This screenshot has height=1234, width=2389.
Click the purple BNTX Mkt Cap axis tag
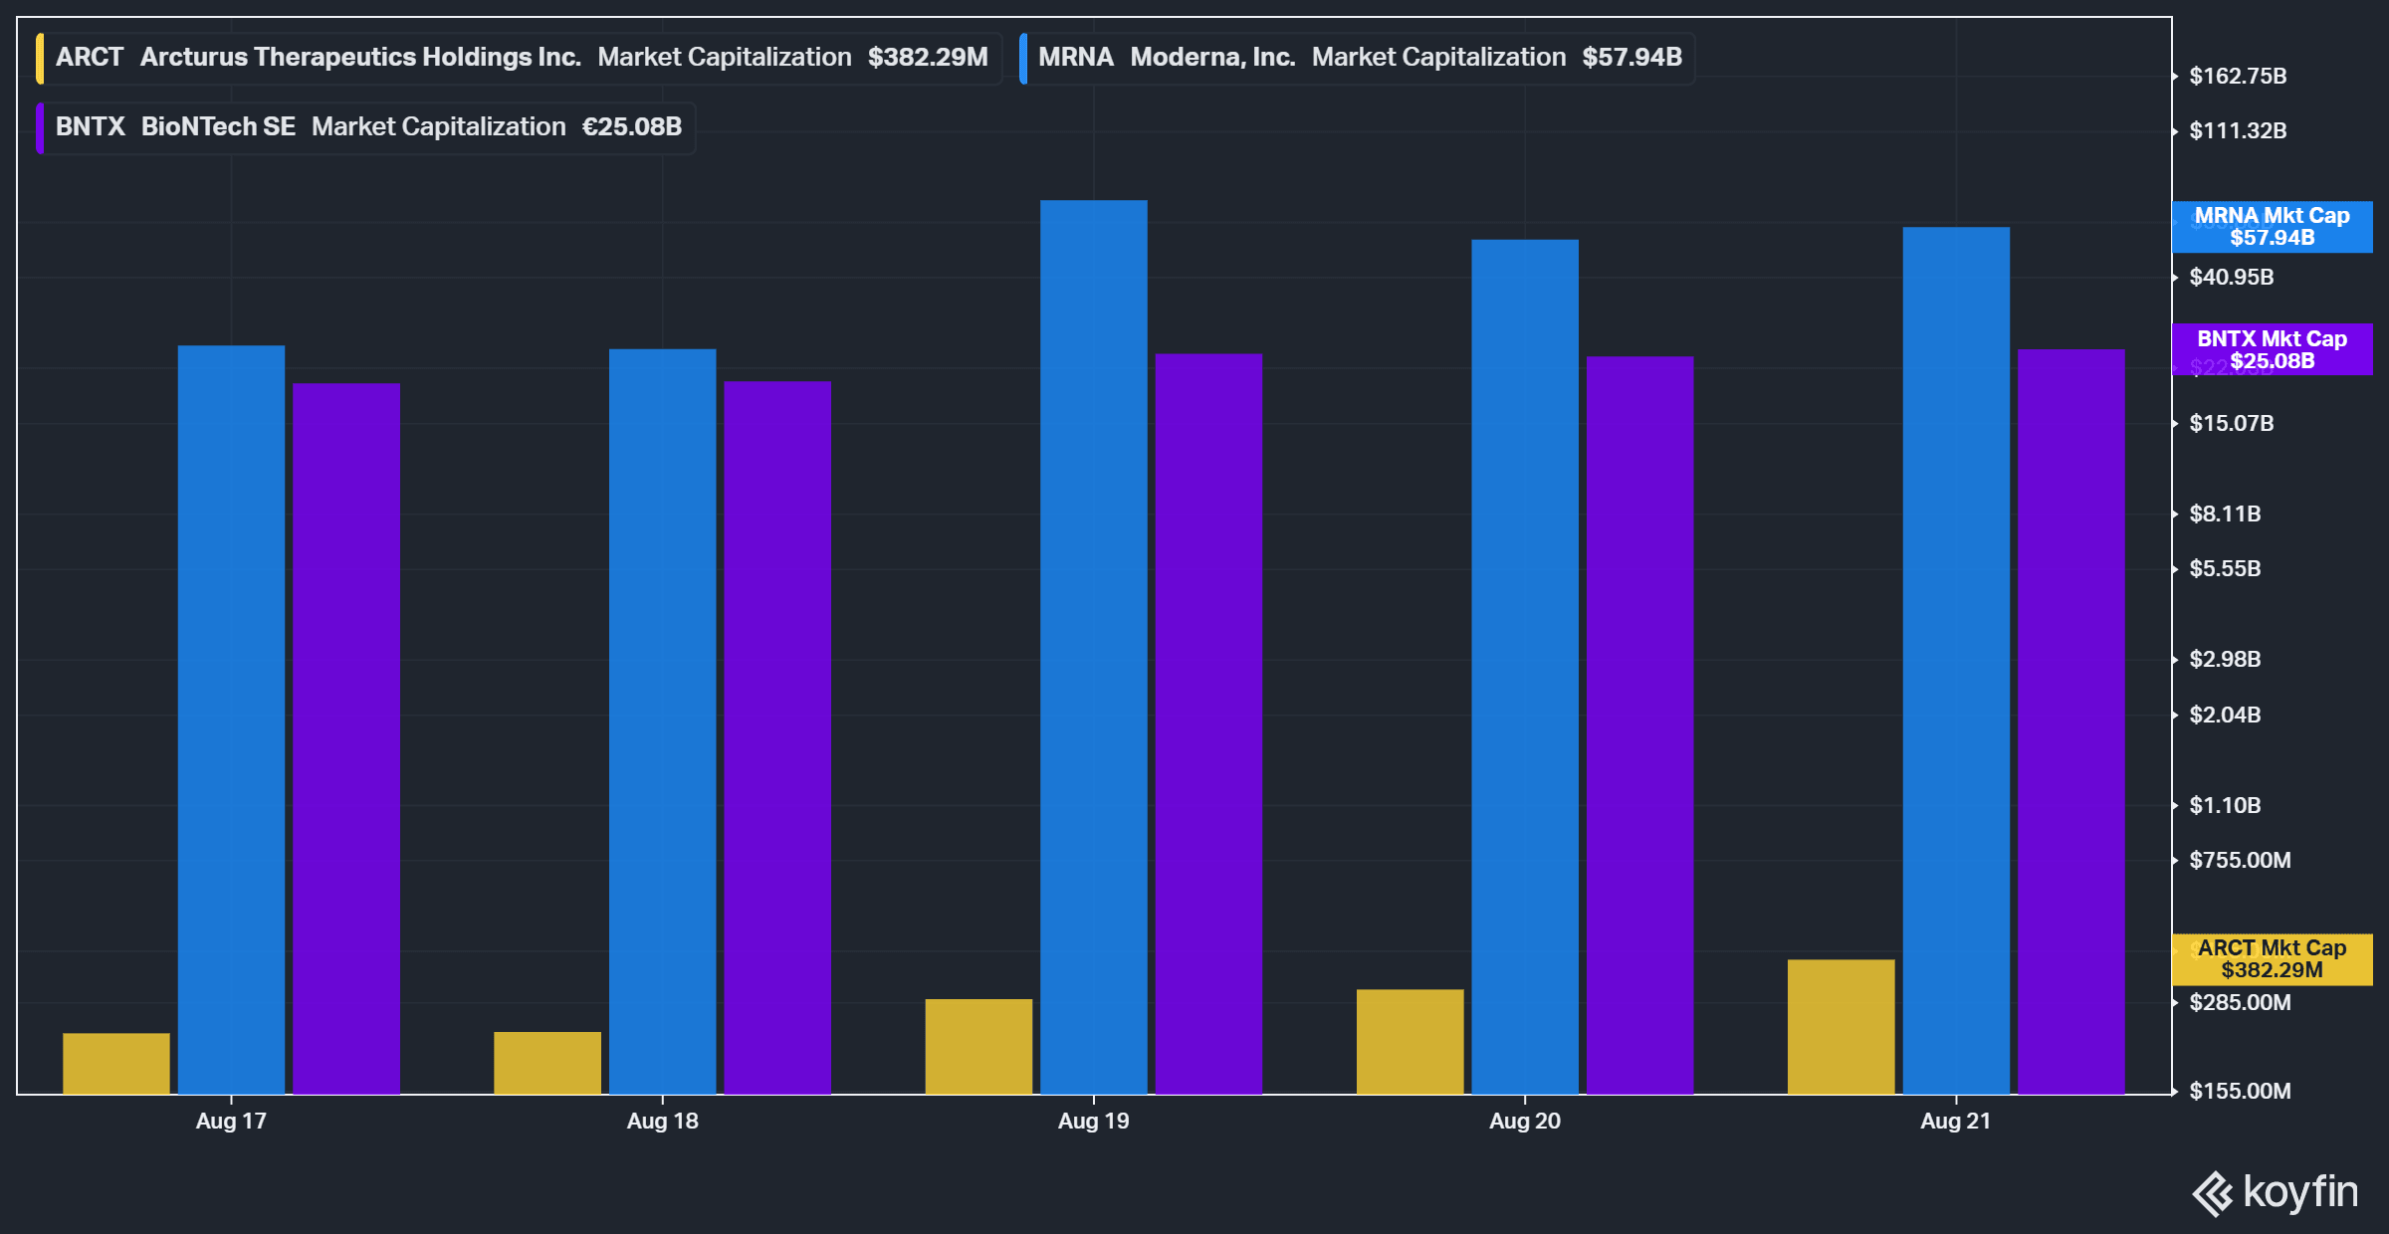tap(2272, 350)
